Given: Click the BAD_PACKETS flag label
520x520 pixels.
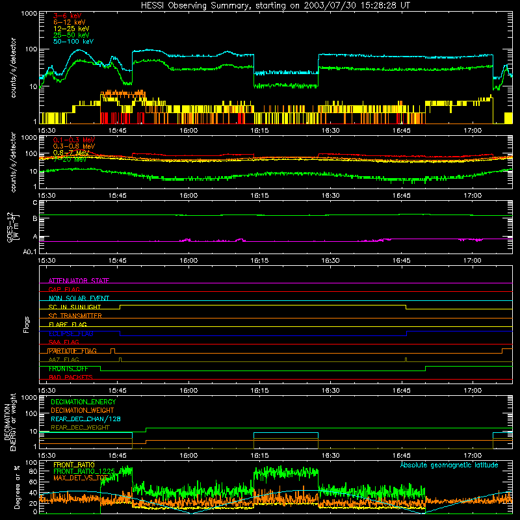Looking at the screenshot, I should click(x=71, y=377).
